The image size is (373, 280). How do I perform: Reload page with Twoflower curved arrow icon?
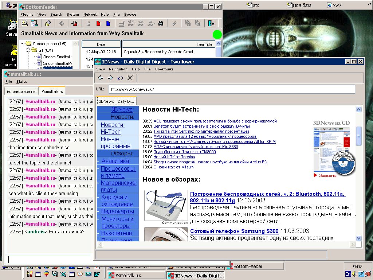coord(120,78)
